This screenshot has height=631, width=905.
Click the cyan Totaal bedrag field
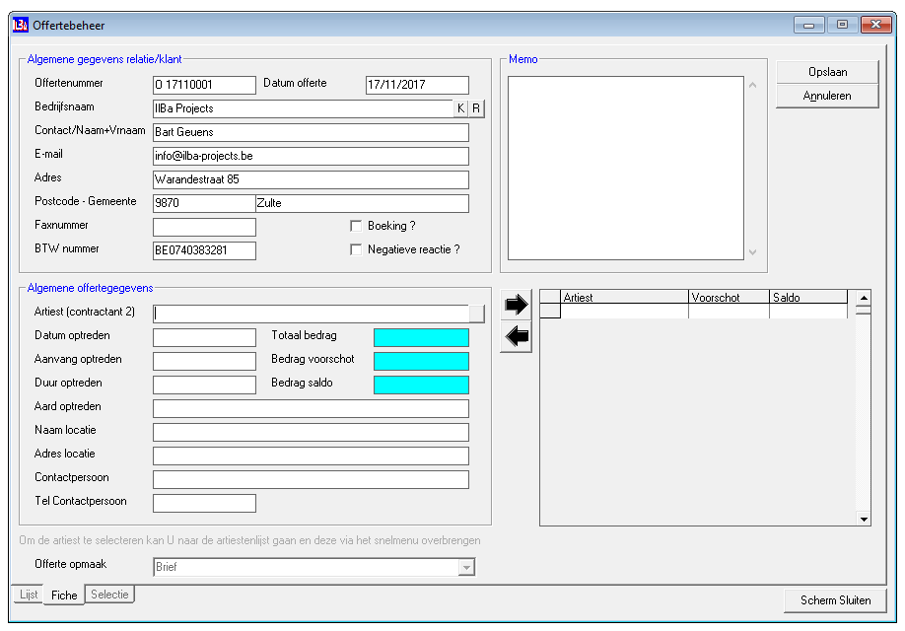421,337
